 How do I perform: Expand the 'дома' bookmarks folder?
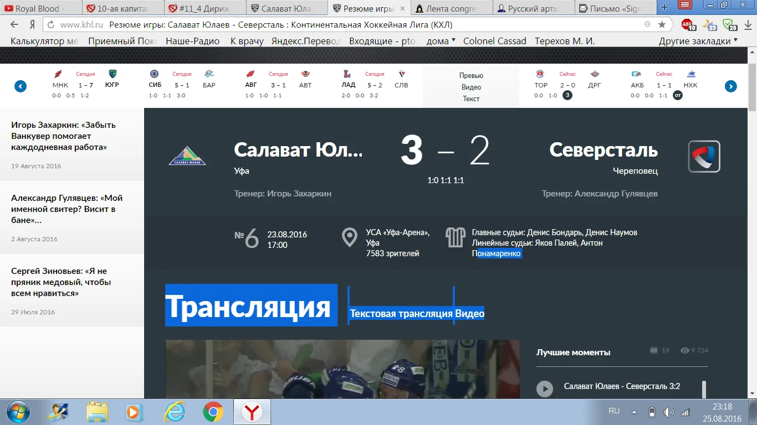pos(441,41)
